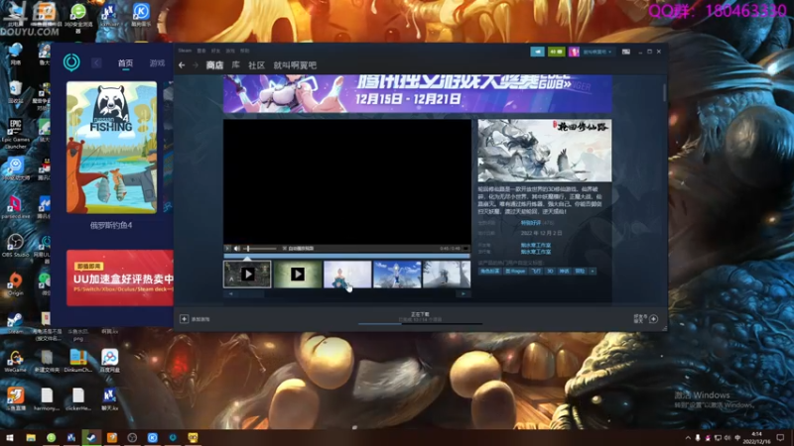Click the UU accelerator logo icon

(x=71, y=62)
